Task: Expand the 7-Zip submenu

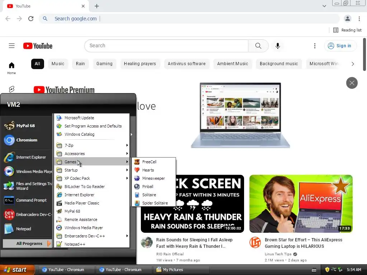Action: tap(92, 145)
